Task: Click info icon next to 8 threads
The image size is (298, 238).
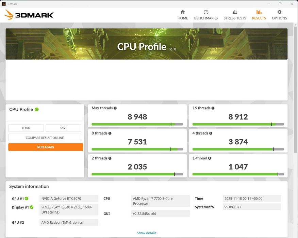Action: [x=110, y=133]
